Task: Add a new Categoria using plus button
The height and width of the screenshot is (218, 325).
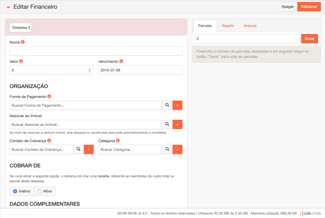Action: pos(178,149)
